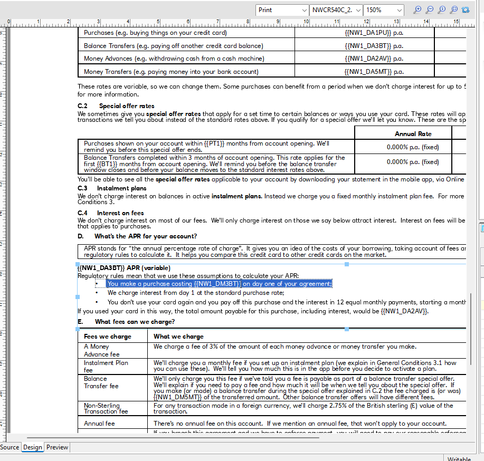Open the 150% zoom level dropdown
The width and height of the screenshot is (484, 461).
click(384, 10)
